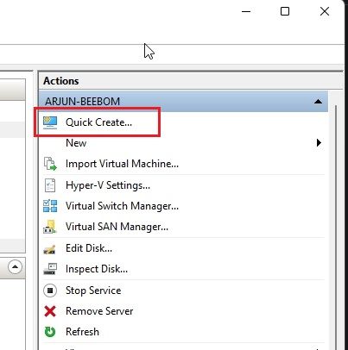
Task: Launch Virtual SAN Manager
Action: [117, 227]
